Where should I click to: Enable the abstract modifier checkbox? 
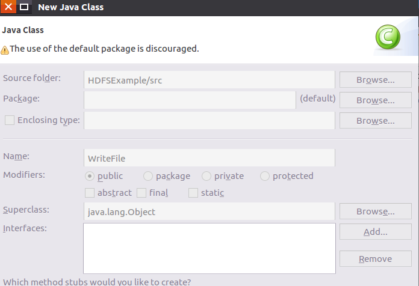coord(90,193)
